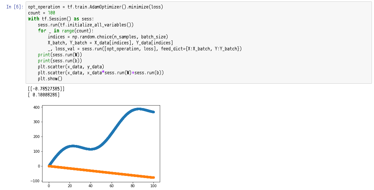Click the x-axis label 60
The image size is (374, 190).
click(x=112, y=186)
